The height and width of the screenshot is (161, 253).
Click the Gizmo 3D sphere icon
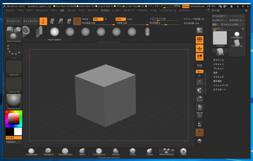pyautogui.click(x=77, y=21)
